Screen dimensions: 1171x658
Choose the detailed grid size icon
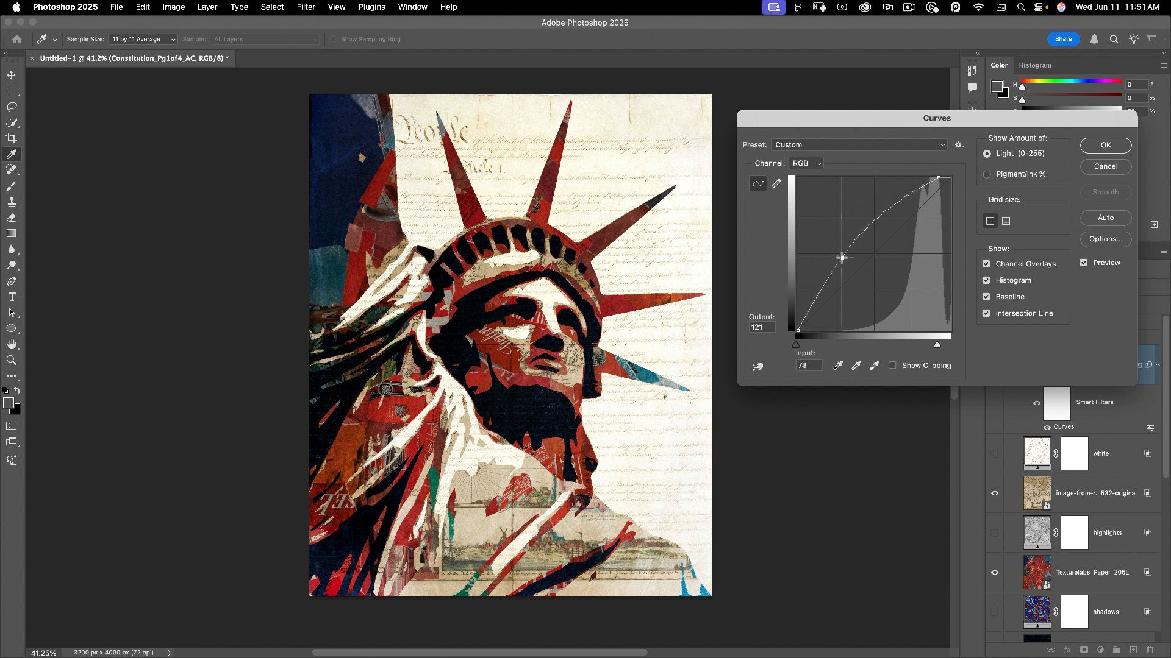coord(1006,221)
